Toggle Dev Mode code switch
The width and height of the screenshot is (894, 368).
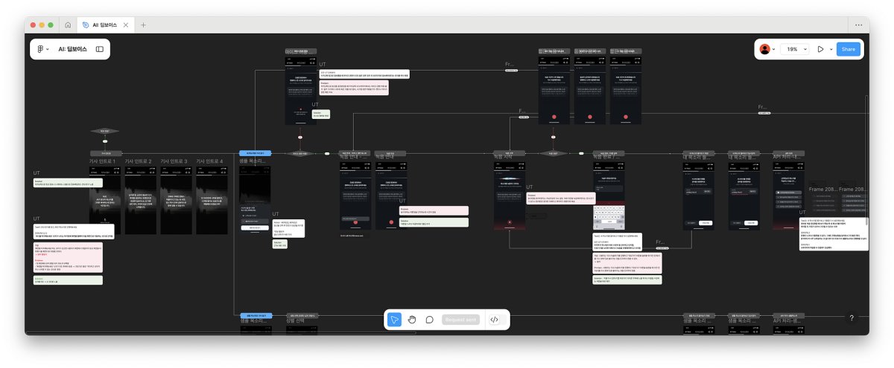[494, 320]
